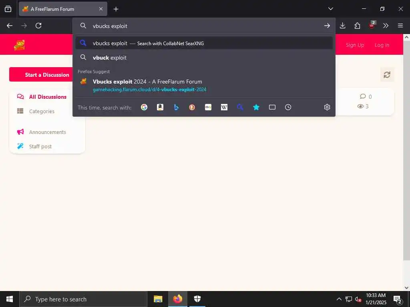Search this time with Google
Screen dimensions: 410x307
point(144,107)
